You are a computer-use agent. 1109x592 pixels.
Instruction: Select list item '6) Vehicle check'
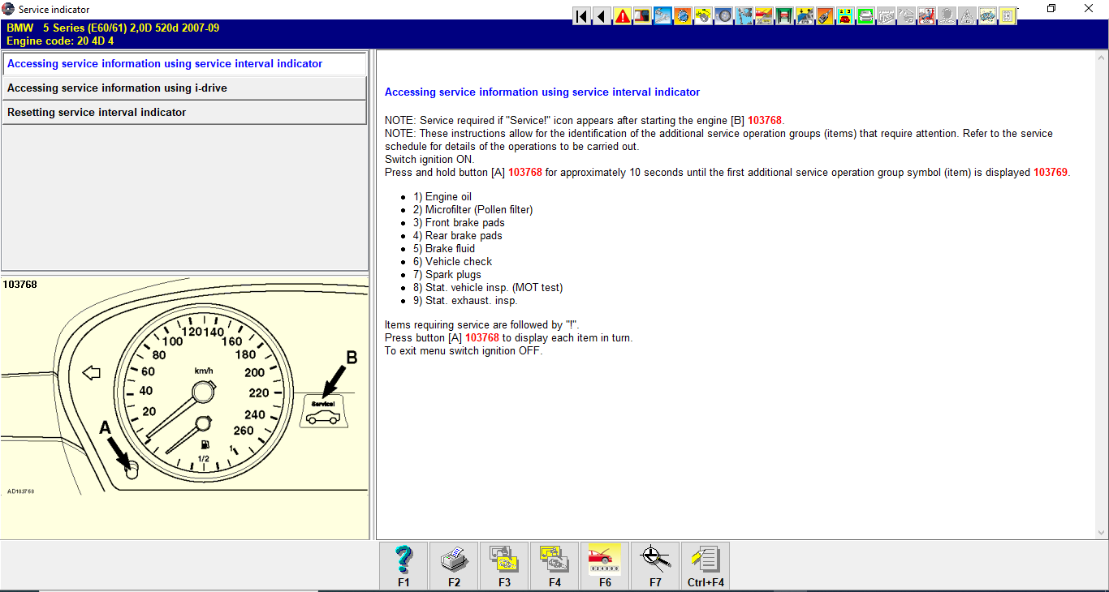tap(453, 262)
